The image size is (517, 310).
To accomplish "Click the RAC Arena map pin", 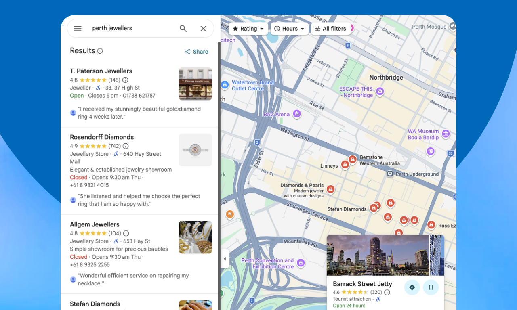I will (x=297, y=114).
